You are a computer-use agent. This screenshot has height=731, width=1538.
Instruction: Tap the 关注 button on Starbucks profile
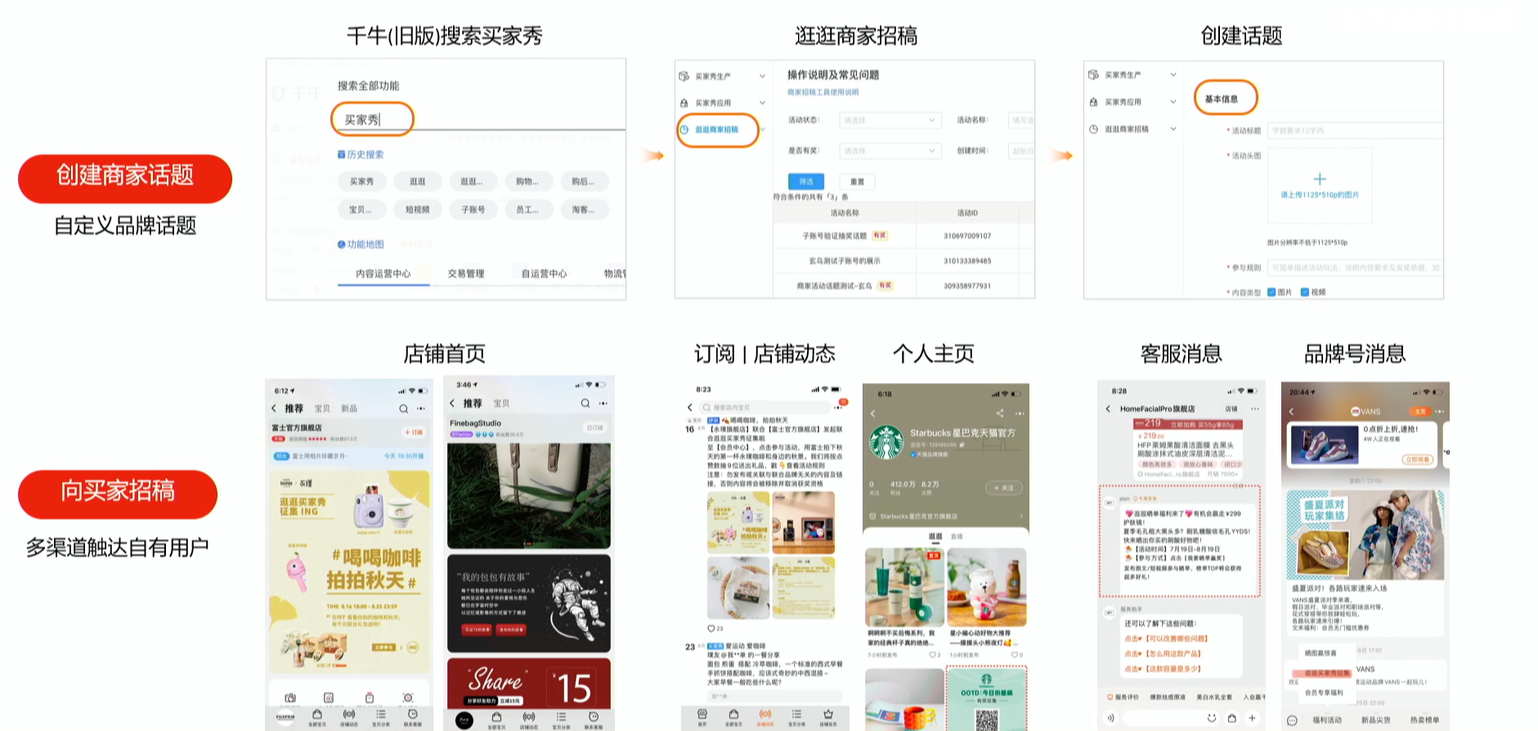(1003, 487)
